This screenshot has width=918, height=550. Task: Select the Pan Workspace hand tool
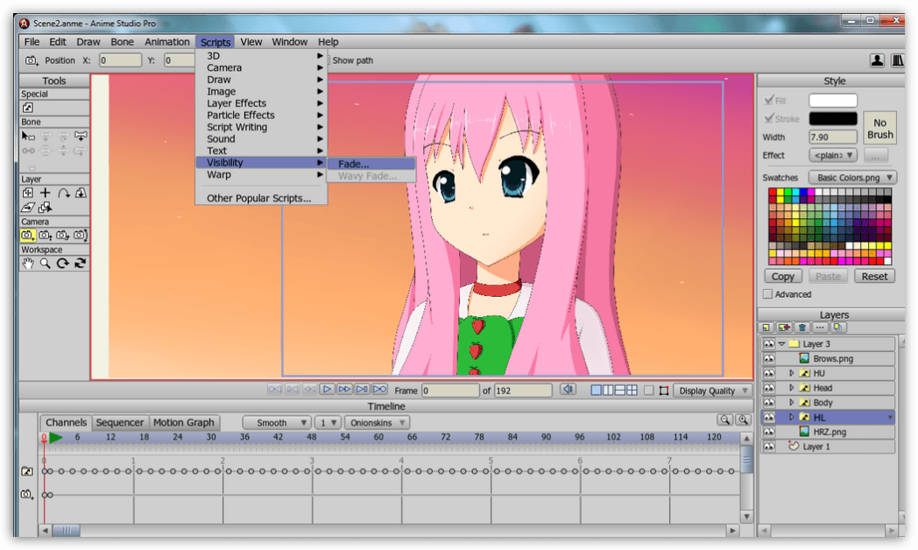27,264
